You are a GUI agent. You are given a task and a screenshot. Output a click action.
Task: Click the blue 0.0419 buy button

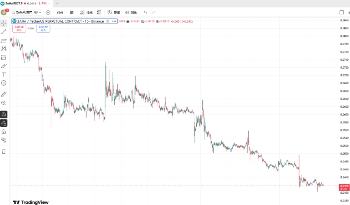(x=43, y=29)
